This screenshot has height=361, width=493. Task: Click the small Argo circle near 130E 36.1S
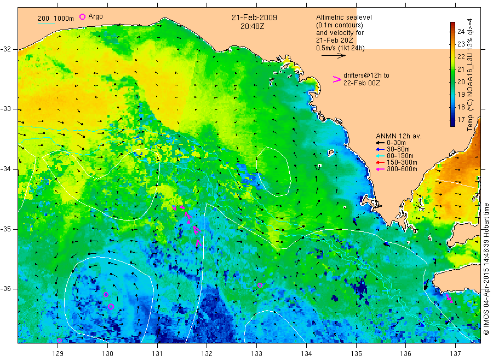coord(106,294)
